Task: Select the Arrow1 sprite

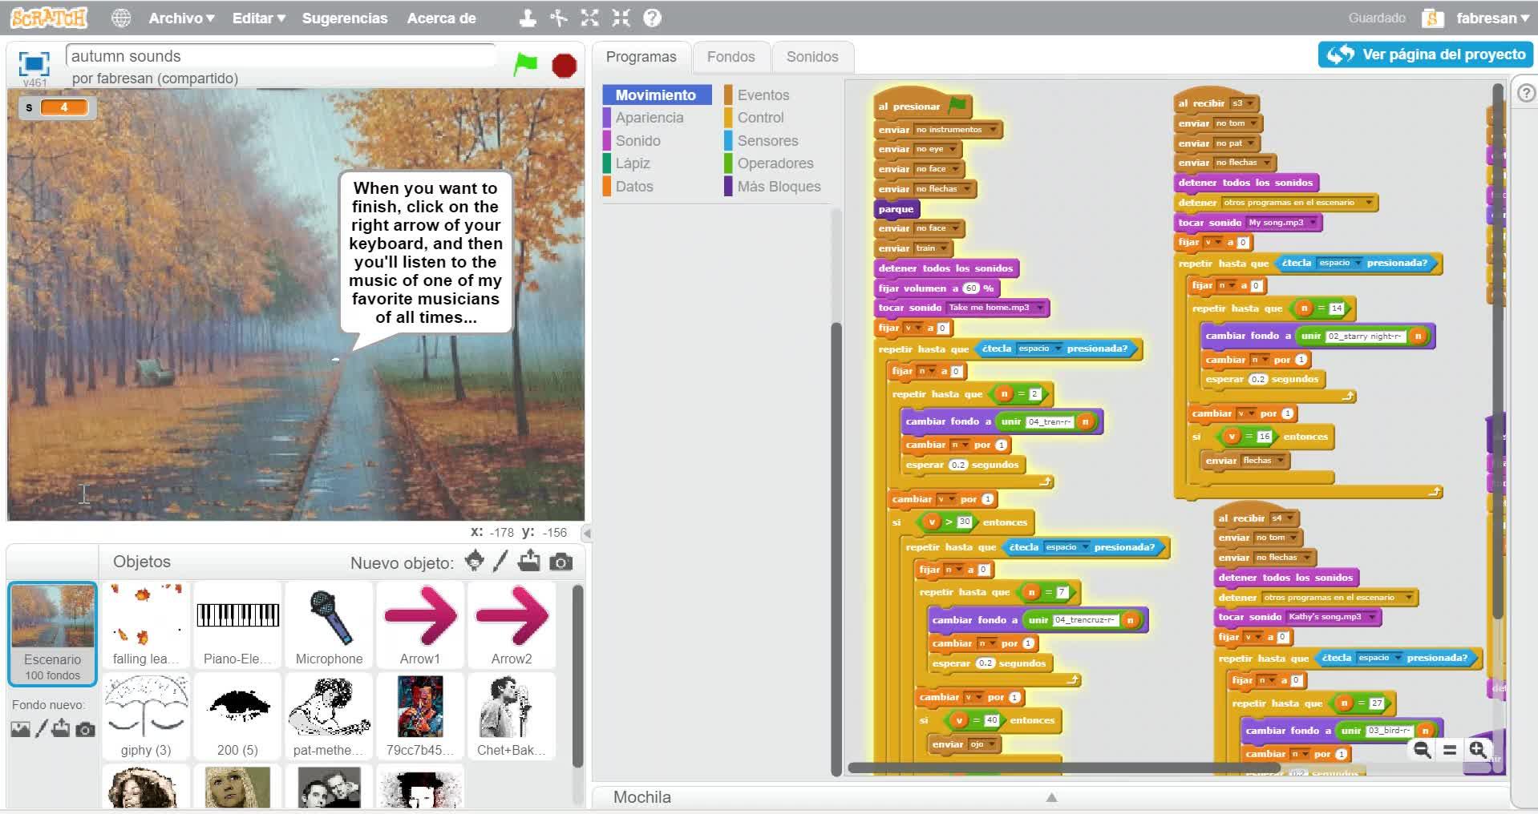Action: (420, 625)
